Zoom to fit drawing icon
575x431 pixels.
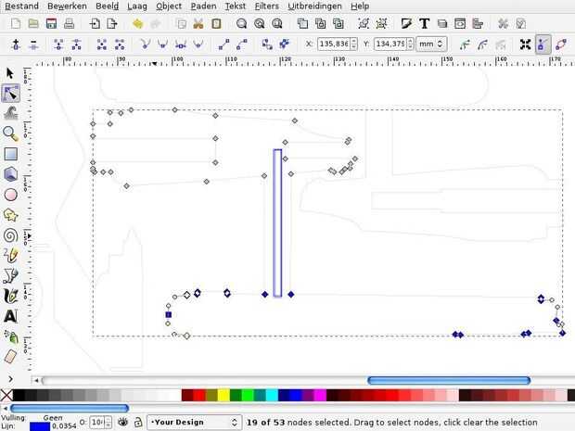click(x=260, y=24)
